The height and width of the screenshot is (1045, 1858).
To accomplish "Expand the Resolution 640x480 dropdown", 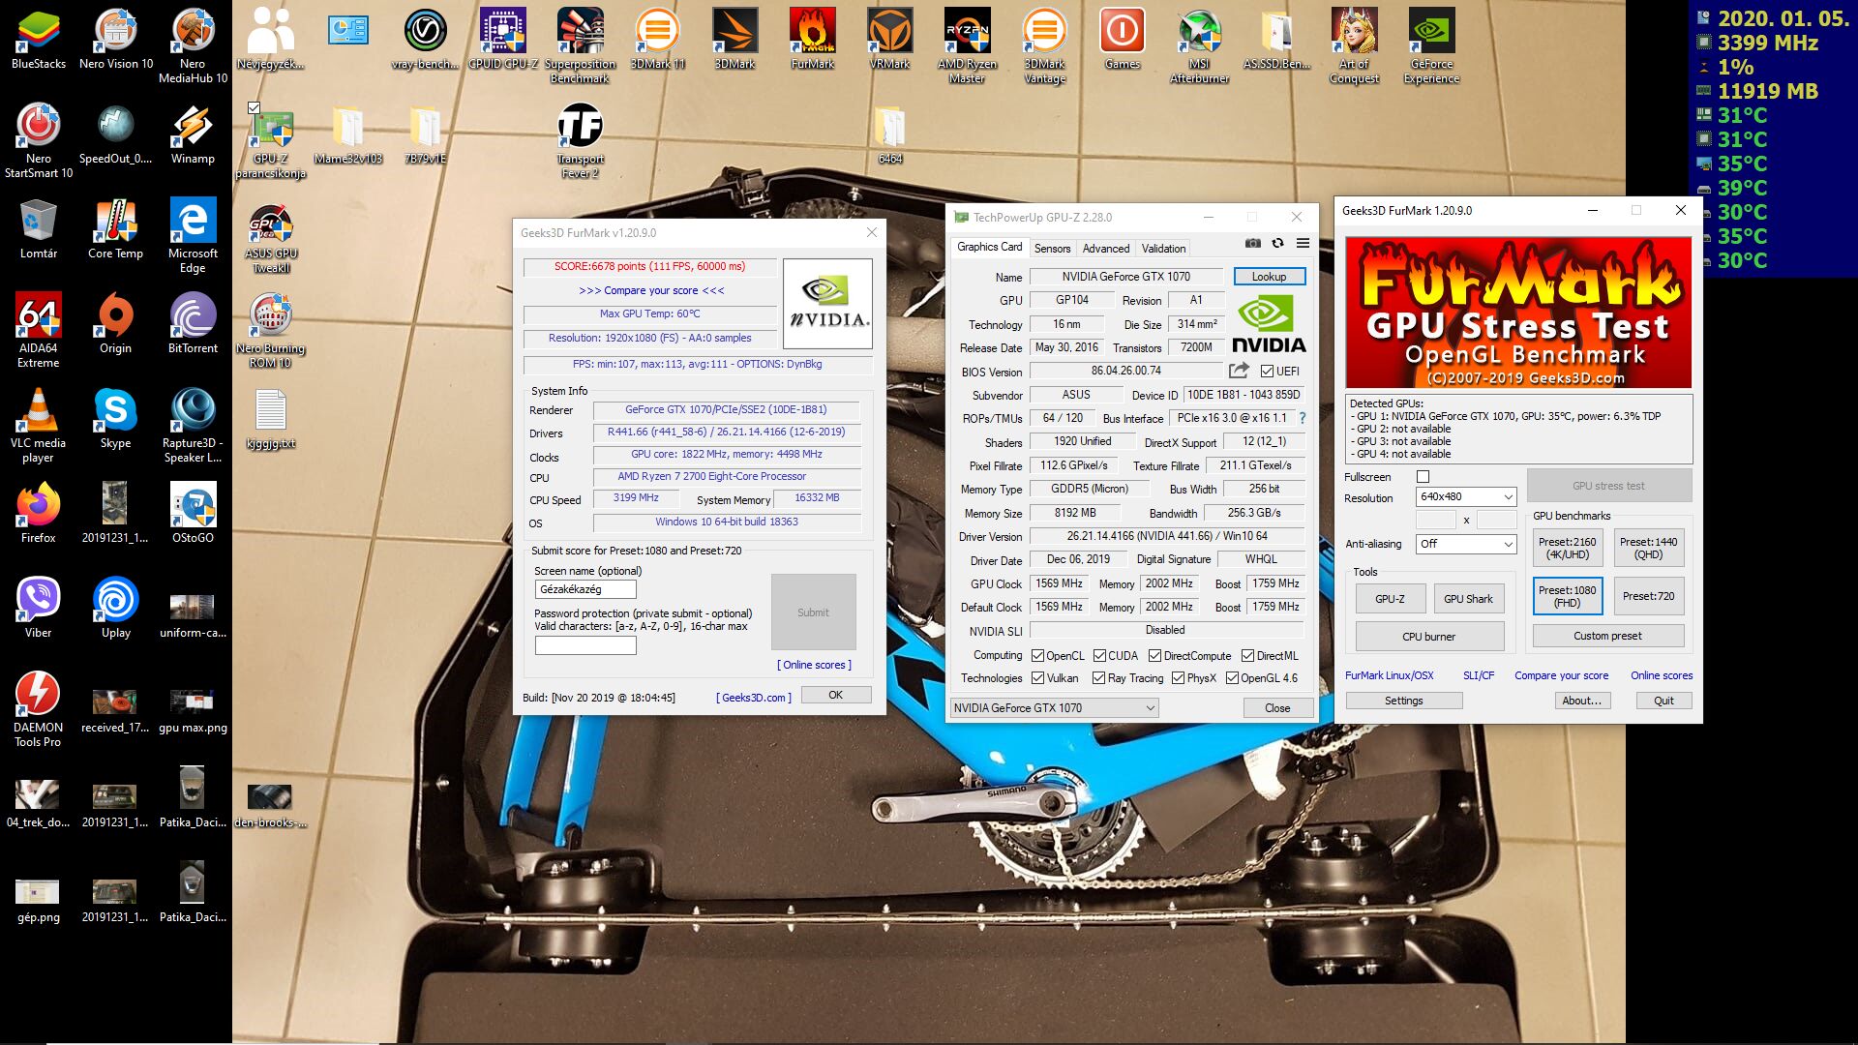I will (x=1465, y=496).
